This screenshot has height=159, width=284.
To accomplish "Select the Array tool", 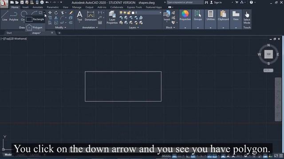I will (x=62, y=23).
